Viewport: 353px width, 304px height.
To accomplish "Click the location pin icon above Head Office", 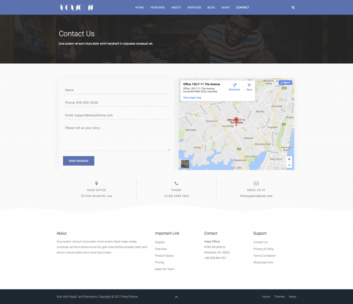I will 96,183.
